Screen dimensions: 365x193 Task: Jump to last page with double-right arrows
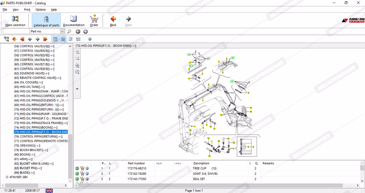click(45, 39)
